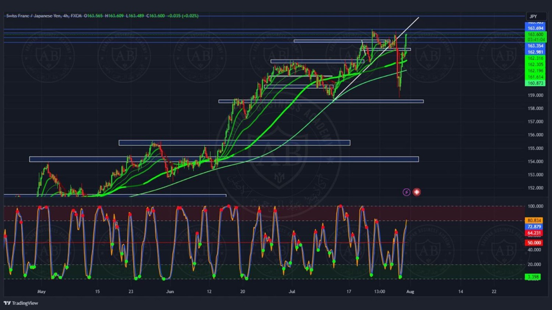Click the 17 date label on time axis
The width and height of the screenshot is (552, 310).
(349, 292)
